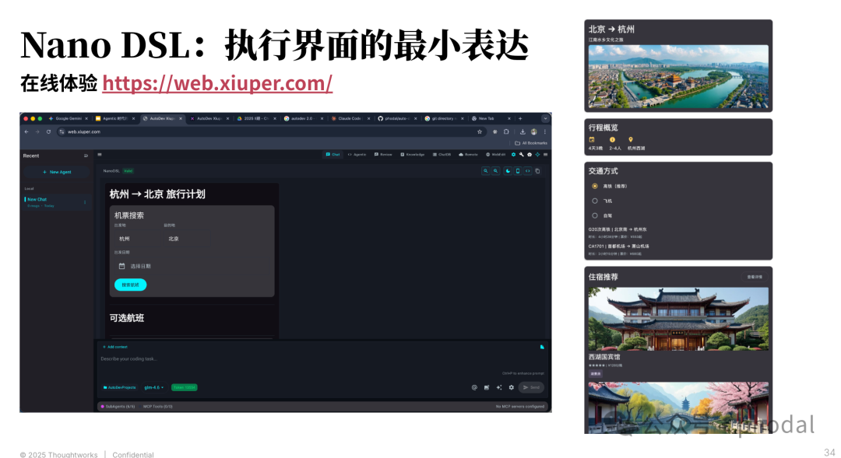Open the 选择日期 date picker
Screen dimensions: 841x458
tap(140, 265)
